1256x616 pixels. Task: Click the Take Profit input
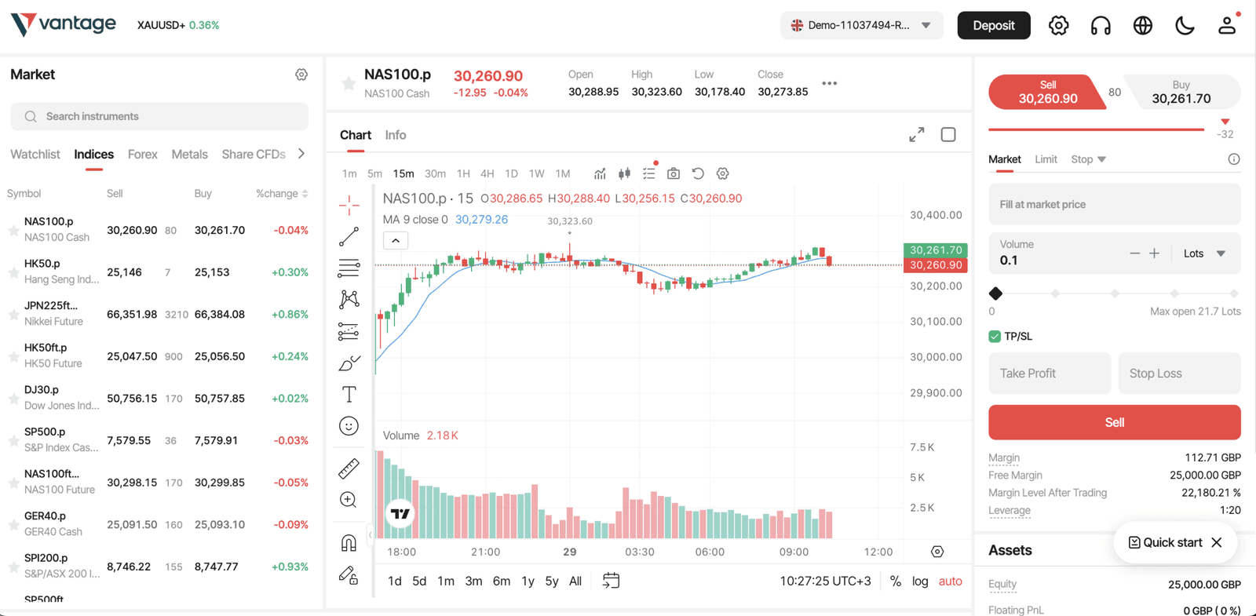1050,374
